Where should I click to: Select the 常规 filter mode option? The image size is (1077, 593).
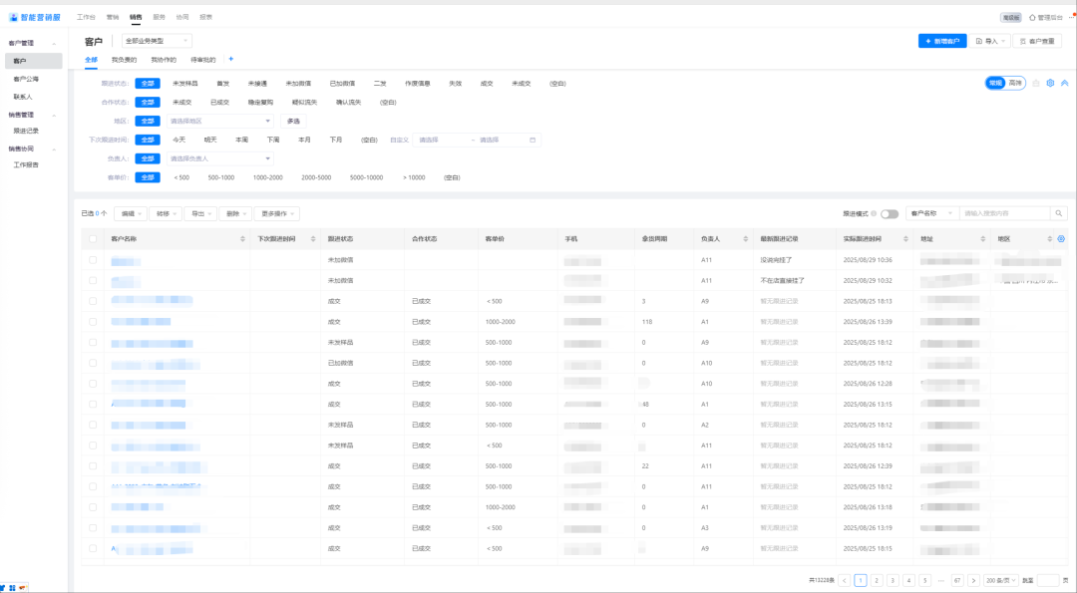pos(995,83)
